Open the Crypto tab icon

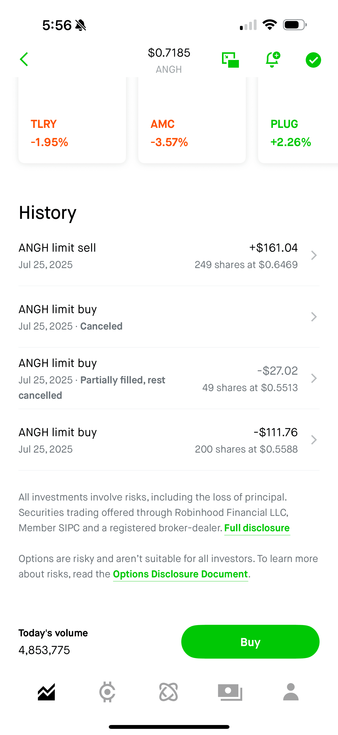click(108, 692)
